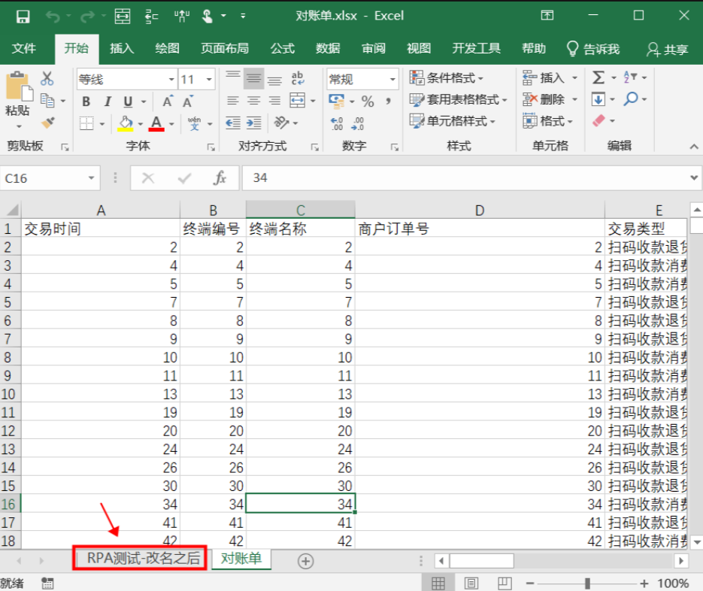
Task: Click Merge and Center icon
Action: (297, 101)
